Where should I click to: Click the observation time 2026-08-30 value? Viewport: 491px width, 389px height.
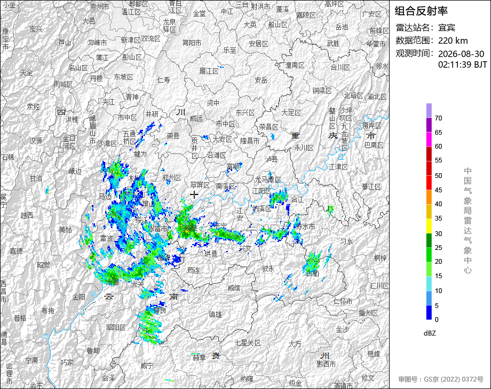tap(461, 54)
